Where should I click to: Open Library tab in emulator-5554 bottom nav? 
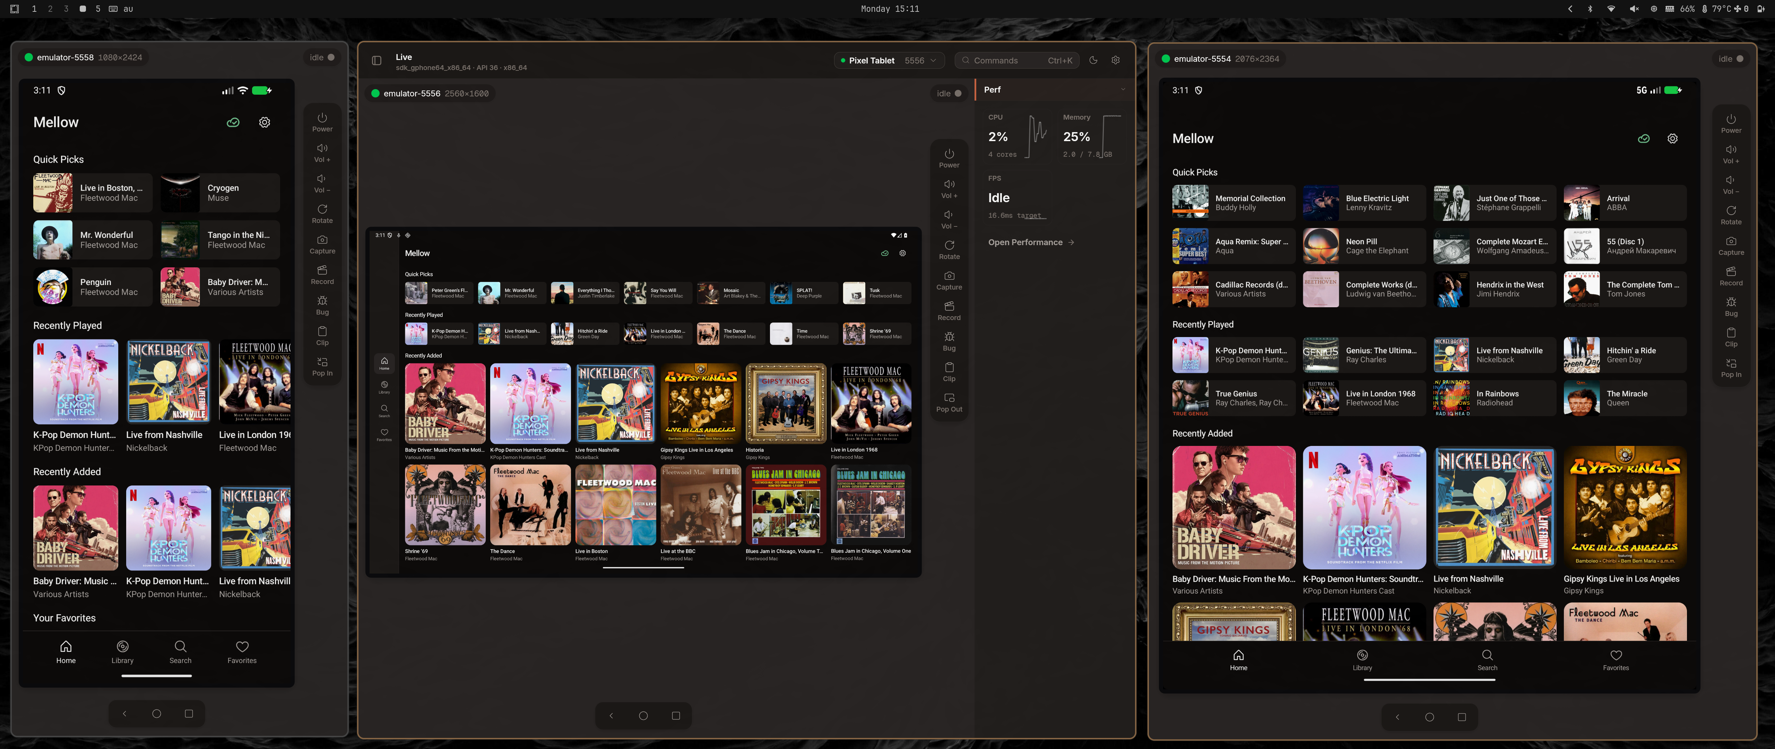1361,660
